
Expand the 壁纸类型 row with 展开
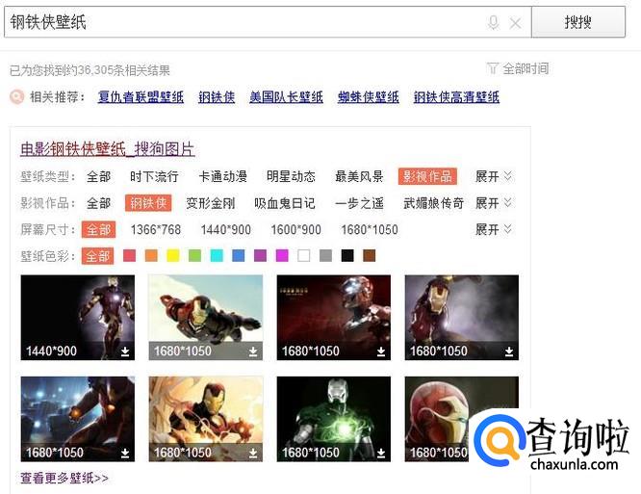click(494, 176)
